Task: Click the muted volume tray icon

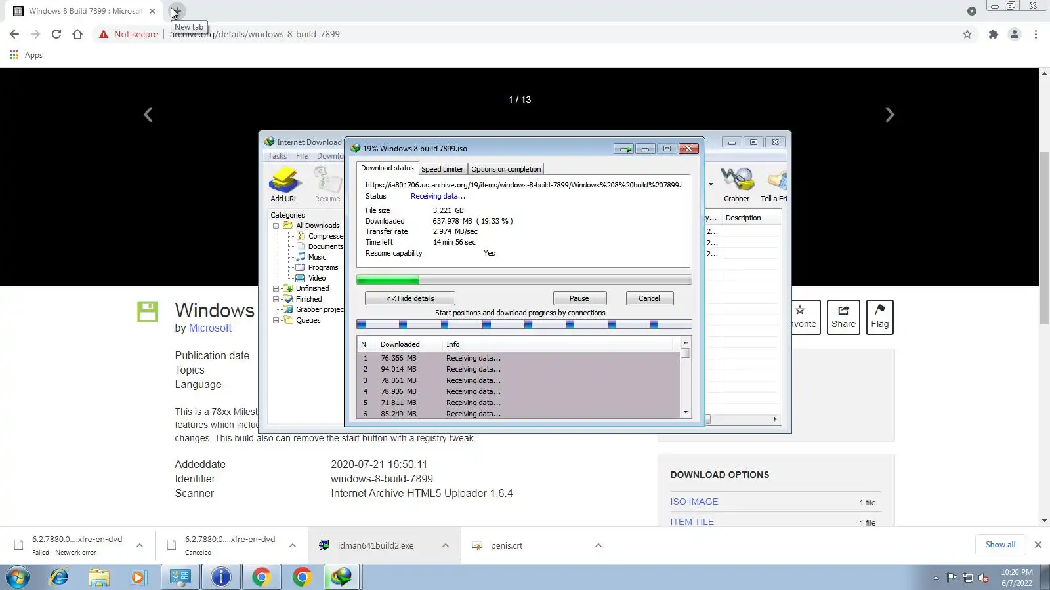Action: [984, 578]
